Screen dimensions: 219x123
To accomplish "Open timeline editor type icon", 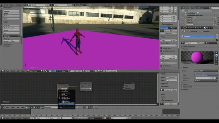I will click(3, 118).
